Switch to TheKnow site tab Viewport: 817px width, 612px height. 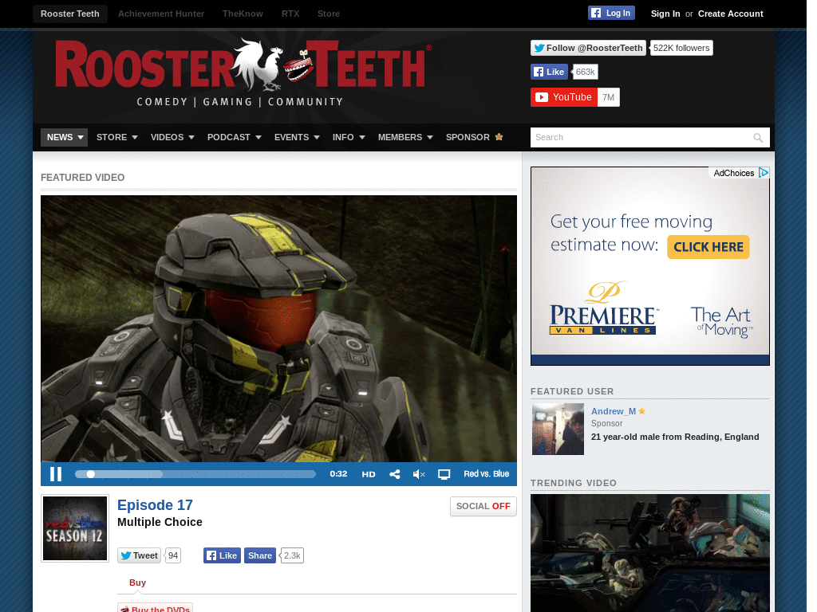(x=243, y=14)
